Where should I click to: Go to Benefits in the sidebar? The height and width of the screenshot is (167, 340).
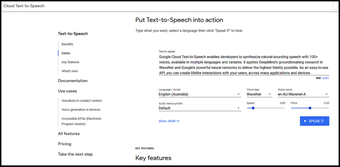coord(67,44)
